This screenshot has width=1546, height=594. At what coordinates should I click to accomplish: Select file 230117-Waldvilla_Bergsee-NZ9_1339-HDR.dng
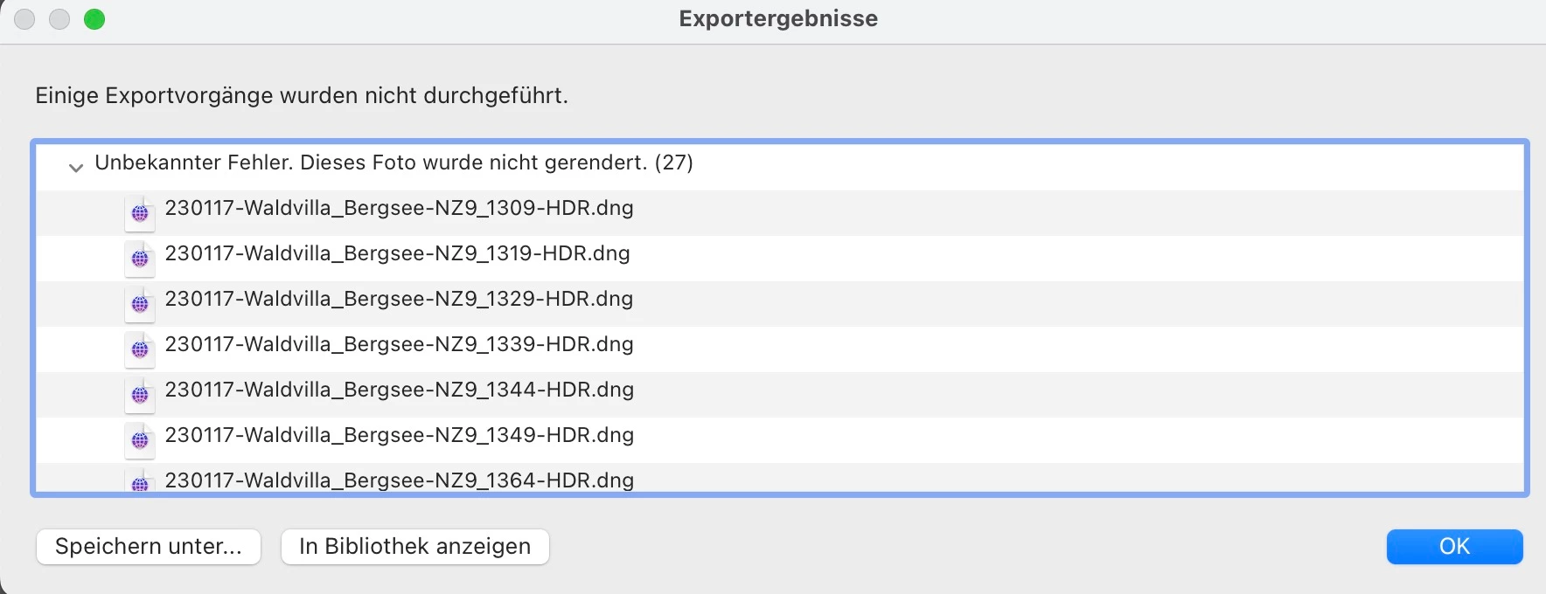click(x=779, y=349)
